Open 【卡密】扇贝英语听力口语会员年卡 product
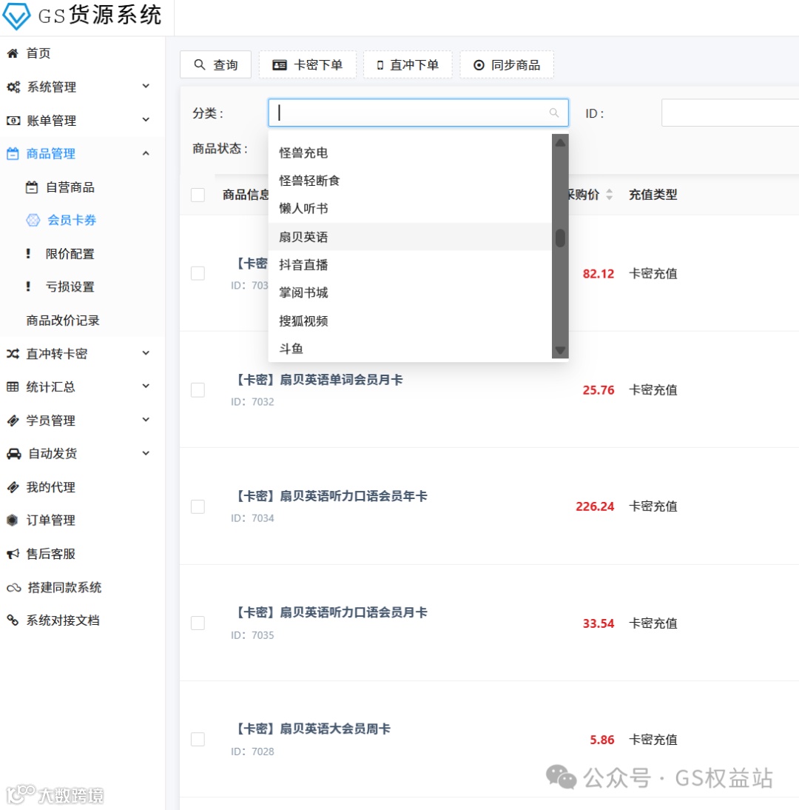Image resolution: width=799 pixels, height=810 pixels. click(x=330, y=496)
